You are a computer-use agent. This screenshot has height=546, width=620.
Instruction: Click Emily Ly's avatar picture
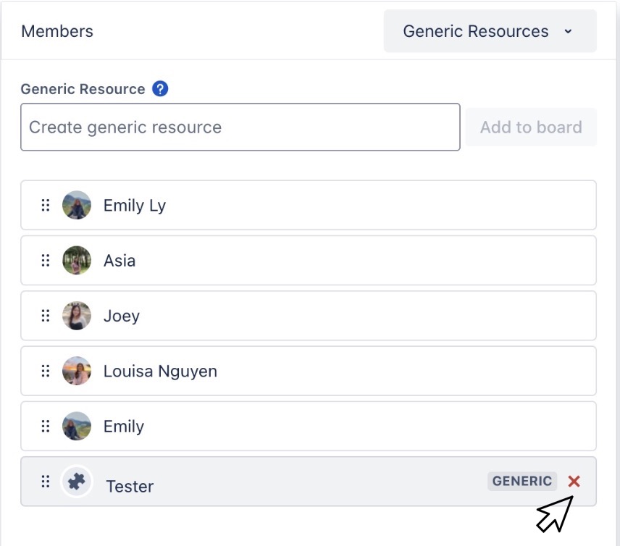[x=76, y=205]
